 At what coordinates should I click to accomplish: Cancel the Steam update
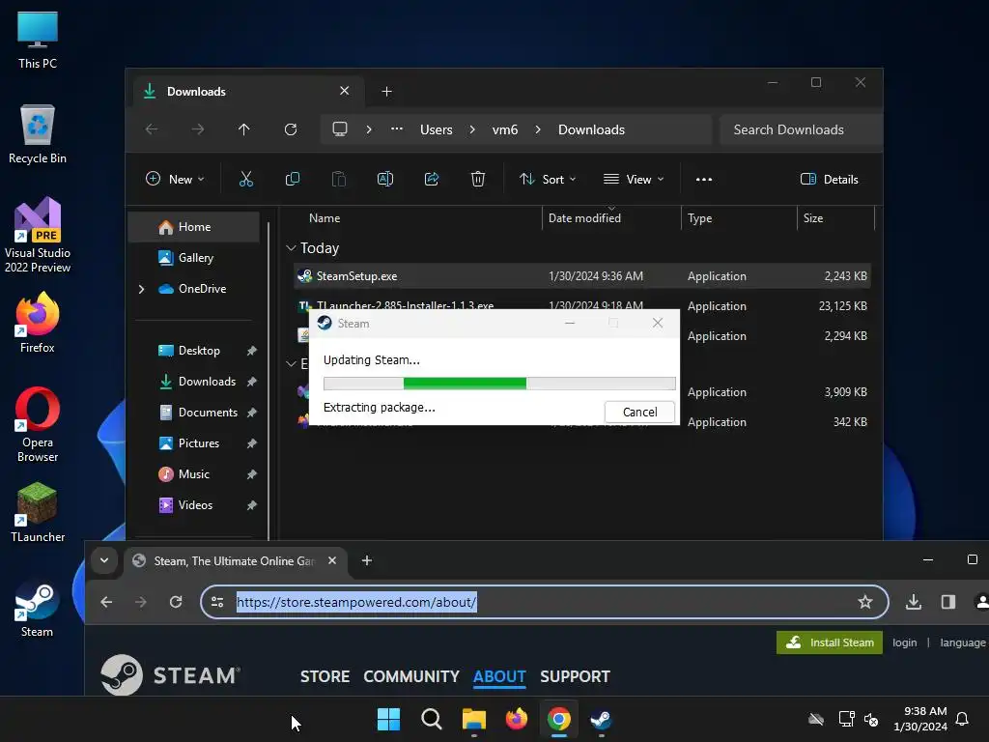tap(639, 412)
